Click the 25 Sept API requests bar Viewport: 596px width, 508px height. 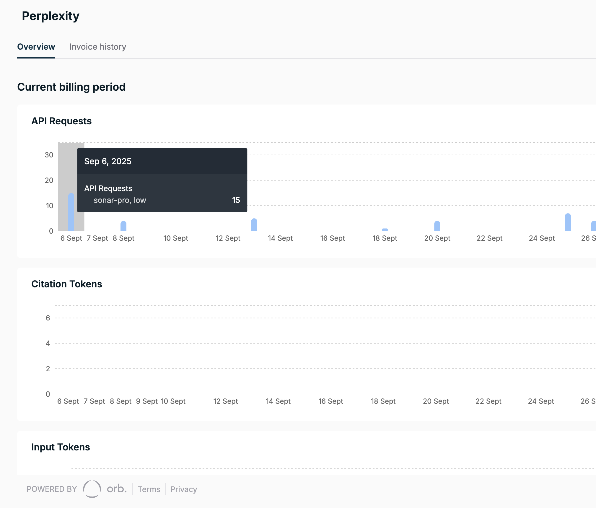568,222
